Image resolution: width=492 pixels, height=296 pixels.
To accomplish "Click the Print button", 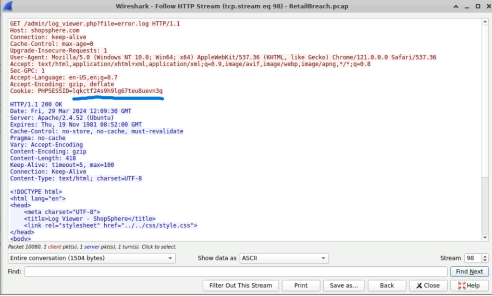I will (x=301, y=285).
